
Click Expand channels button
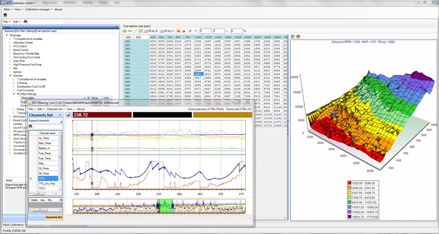[39, 121]
